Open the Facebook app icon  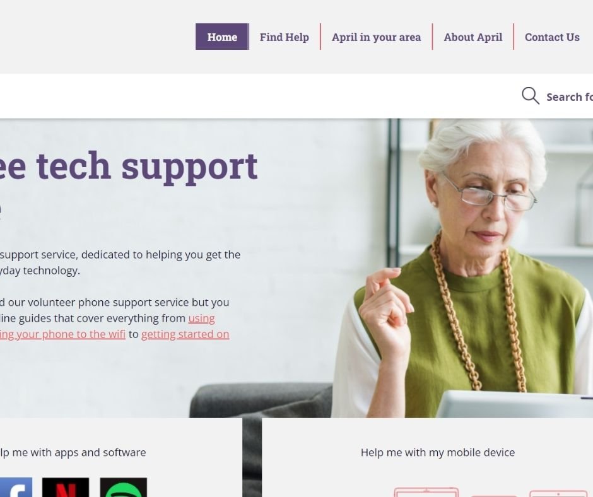16,487
